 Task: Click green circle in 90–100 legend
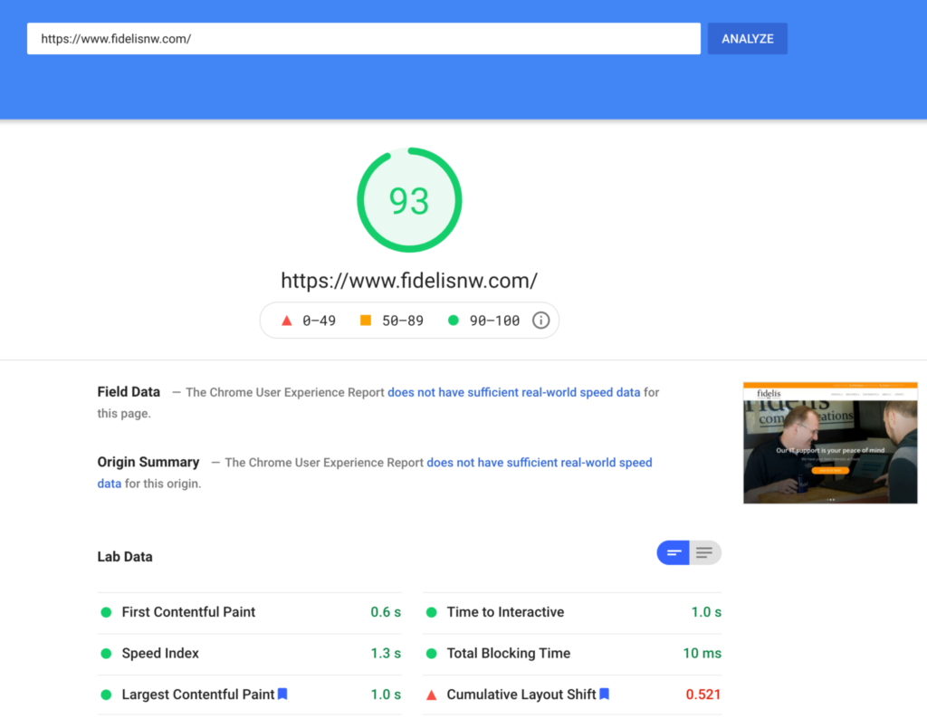point(454,320)
